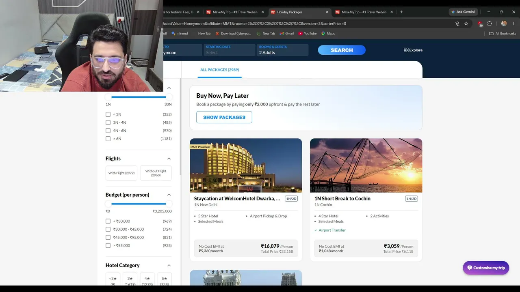The height and width of the screenshot is (292, 520).
Task: Open the Starting Date field
Action: tap(229, 50)
